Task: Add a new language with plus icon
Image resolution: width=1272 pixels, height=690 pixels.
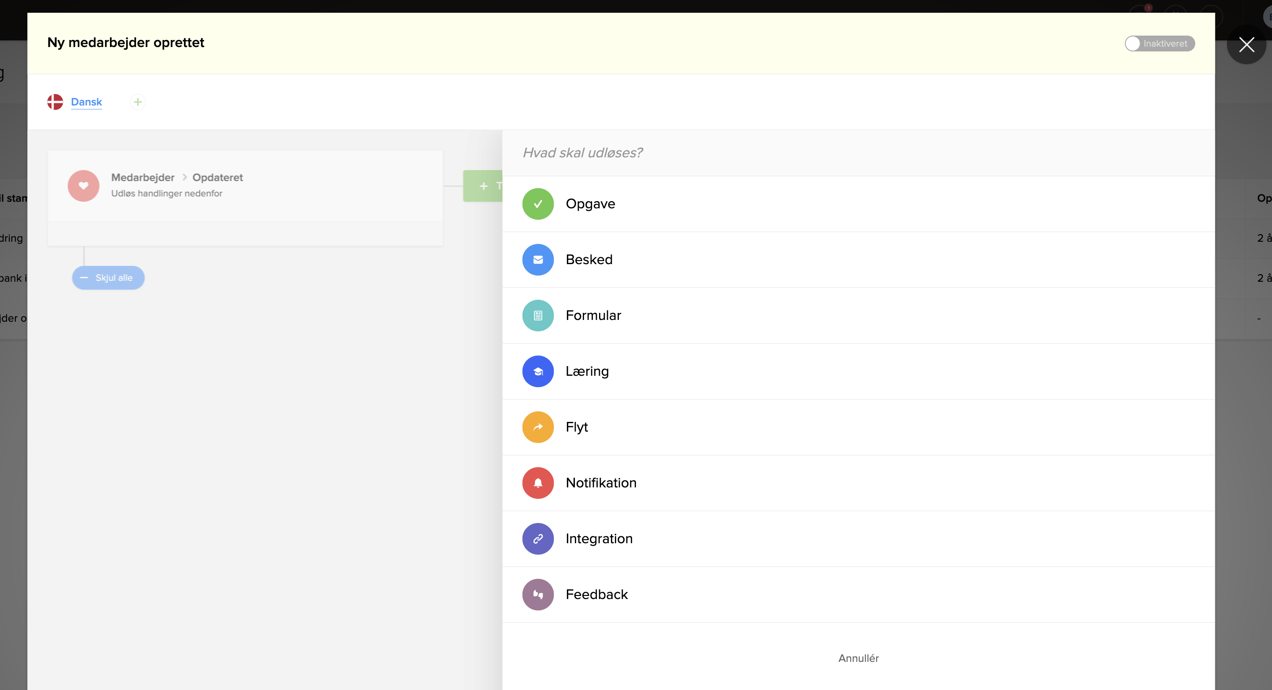Action: [x=138, y=102]
